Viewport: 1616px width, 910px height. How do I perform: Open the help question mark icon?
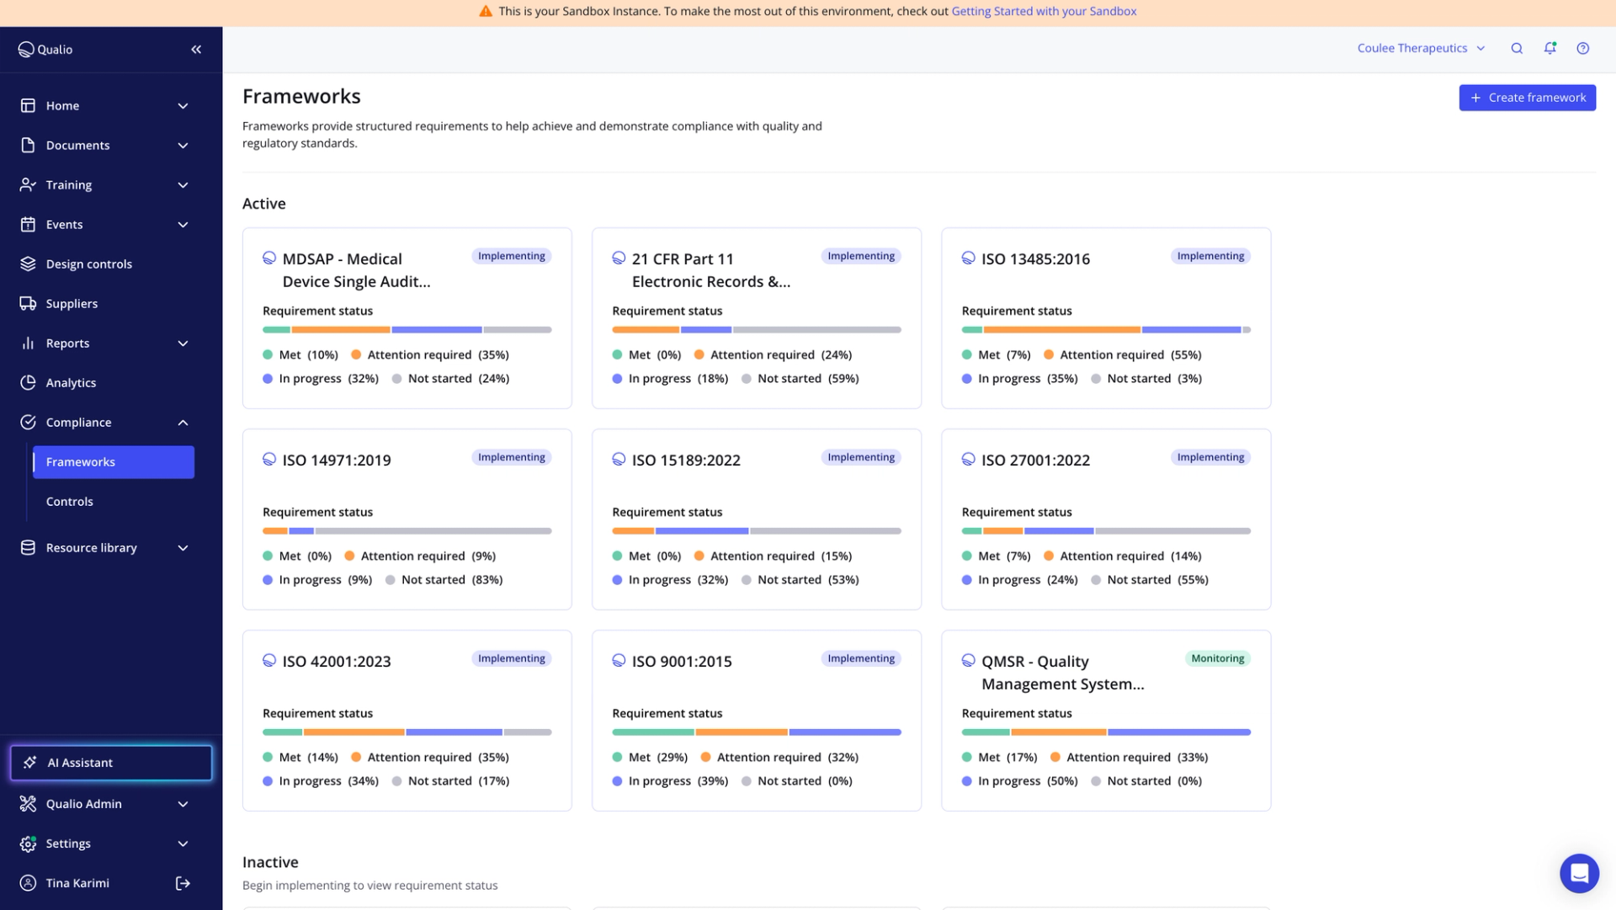[1583, 49]
